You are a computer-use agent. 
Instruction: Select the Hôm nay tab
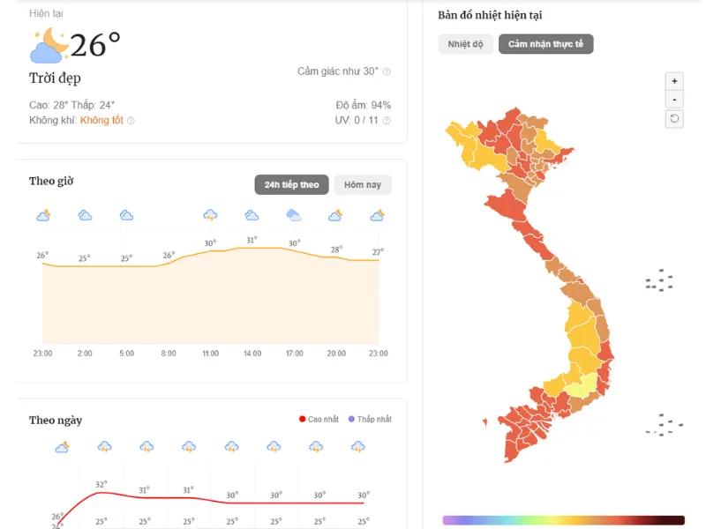click(363, 185)
